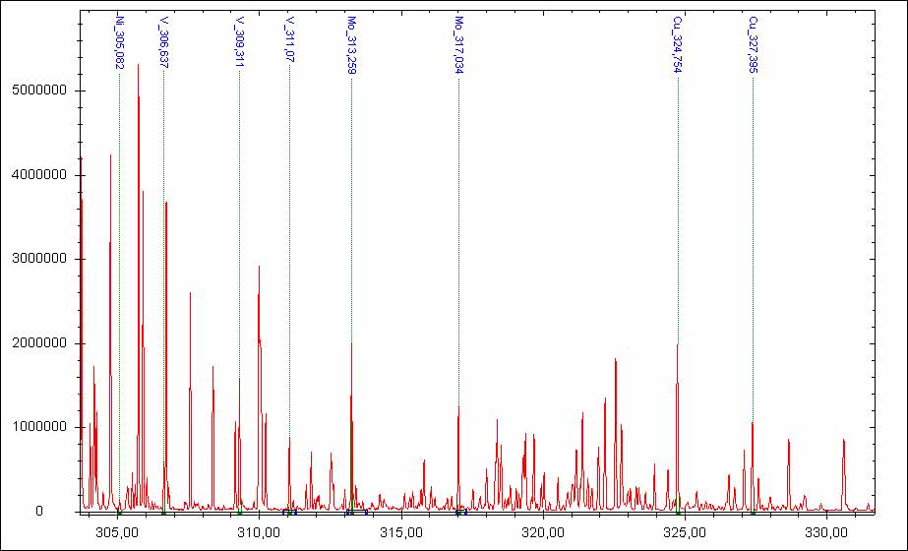Click green baseline marker under Cu_327,395 line
Viewport: 908px width, 551px height.
tap(753, 513)
